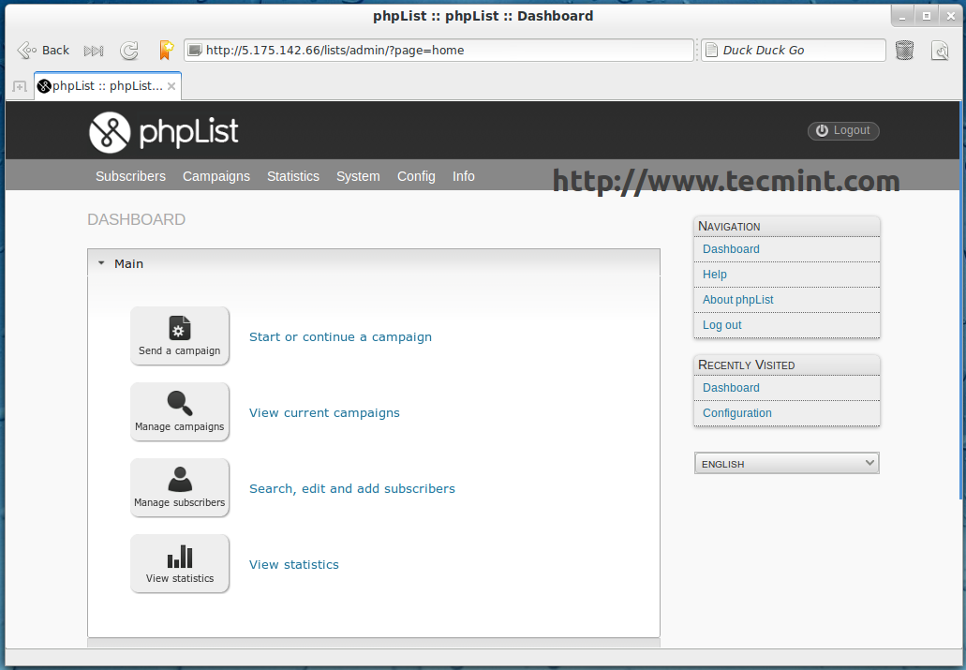
Task: Open Dashboard under Recently Visited
Action: pyautogui.click(x=731, y=388)
